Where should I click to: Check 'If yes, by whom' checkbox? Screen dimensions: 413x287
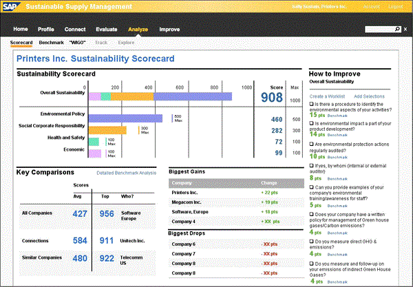(312, 166)
